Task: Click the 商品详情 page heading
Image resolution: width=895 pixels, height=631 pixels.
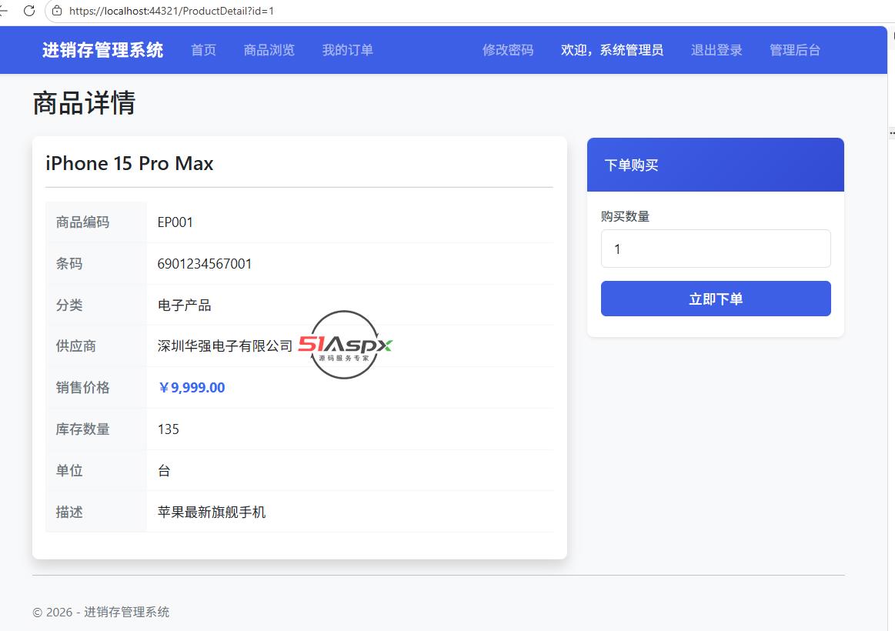Action: coord(84,103)
